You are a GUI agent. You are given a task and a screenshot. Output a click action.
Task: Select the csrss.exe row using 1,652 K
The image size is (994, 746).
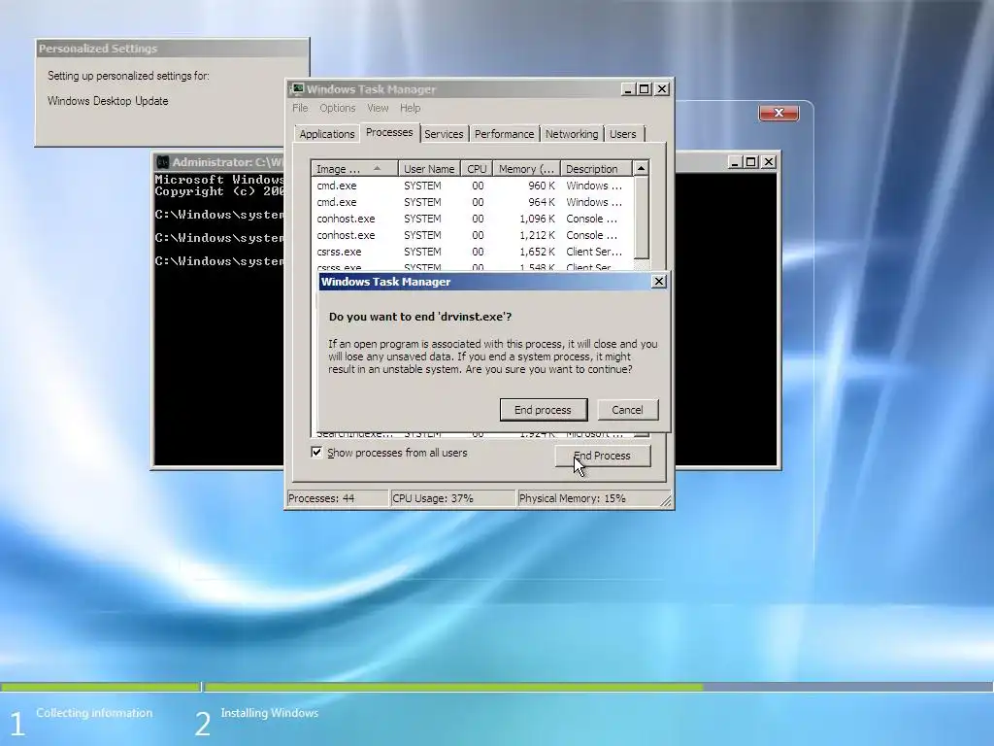(x=472, y=252)
